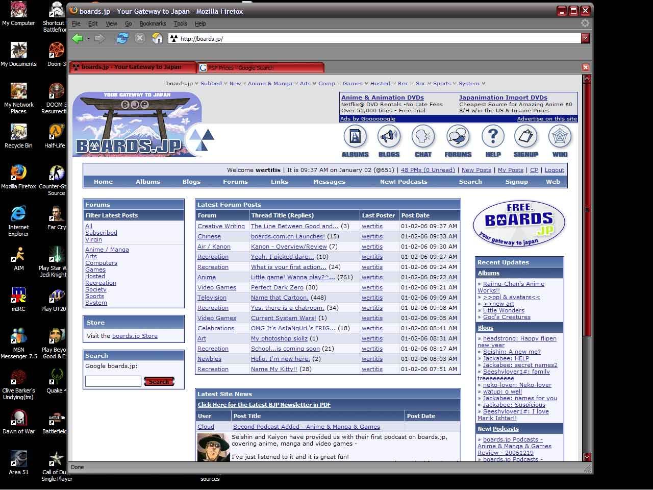This screenshot has height=490, width=653.
Task: Click the Free Boards.jp oval badge
Action: point(519,224)
